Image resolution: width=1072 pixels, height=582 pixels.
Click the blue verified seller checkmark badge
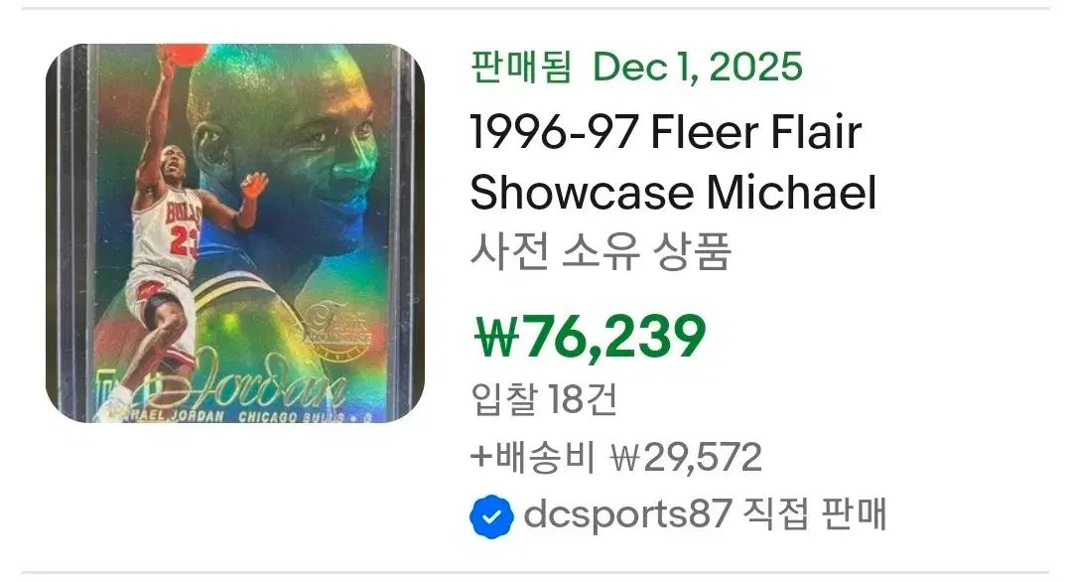(x=490, y=516)
